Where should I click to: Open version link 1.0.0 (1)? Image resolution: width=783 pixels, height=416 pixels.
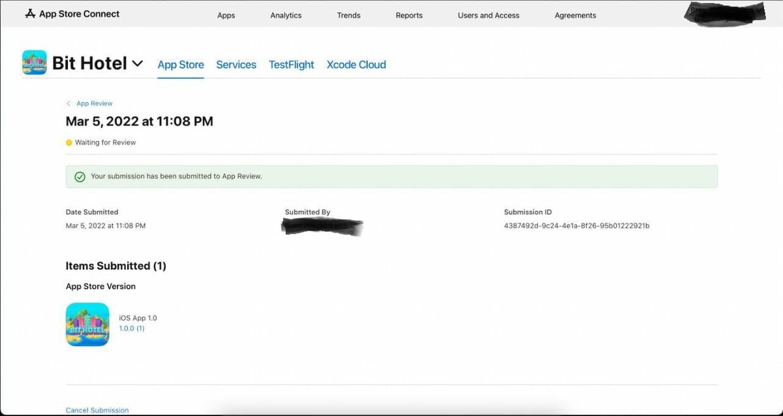[132, 328]
